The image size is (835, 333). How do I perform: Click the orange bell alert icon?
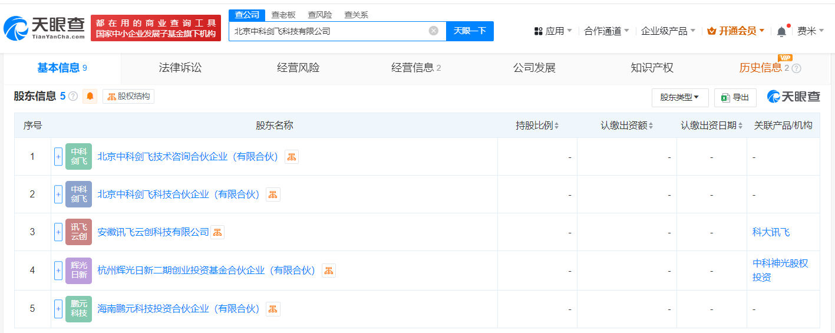click(x=90, y=96)
